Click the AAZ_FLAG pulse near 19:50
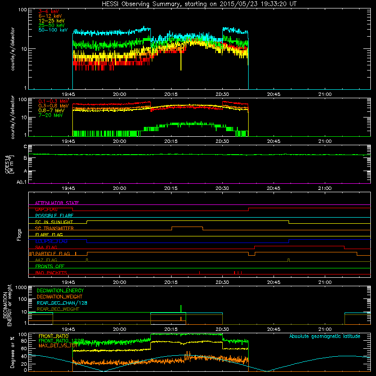 coord(87,260)
